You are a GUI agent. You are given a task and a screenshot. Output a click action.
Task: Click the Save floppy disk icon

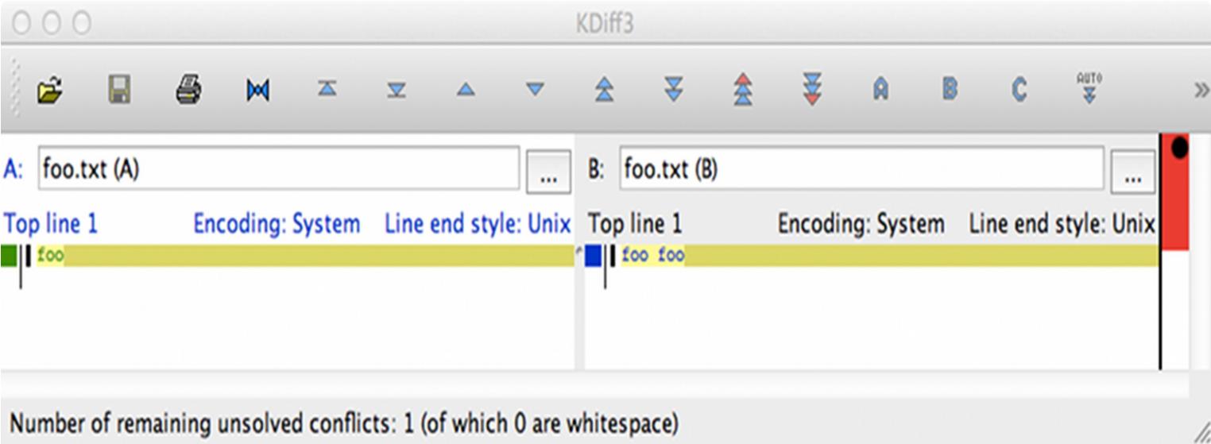tap(119, 91)
